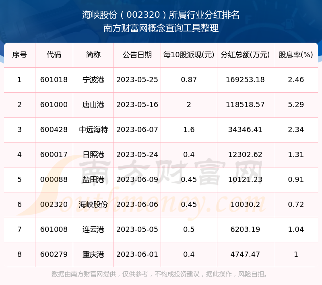Click dividend total 6203.19
The height and width of the screenshot is (285, 322).
click(x=245, y=229)
